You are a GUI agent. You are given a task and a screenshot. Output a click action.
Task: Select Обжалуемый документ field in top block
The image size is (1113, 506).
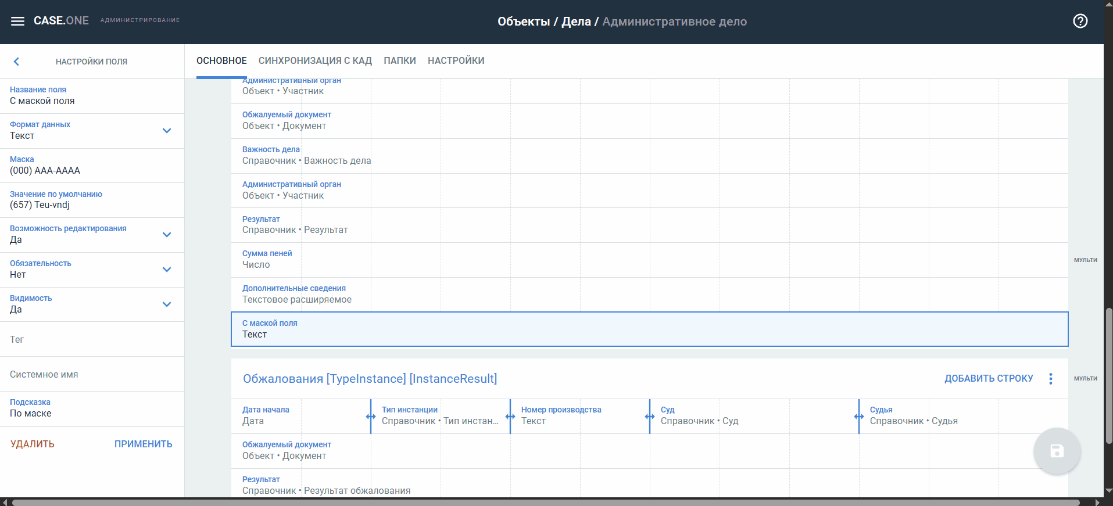(650, 121)
